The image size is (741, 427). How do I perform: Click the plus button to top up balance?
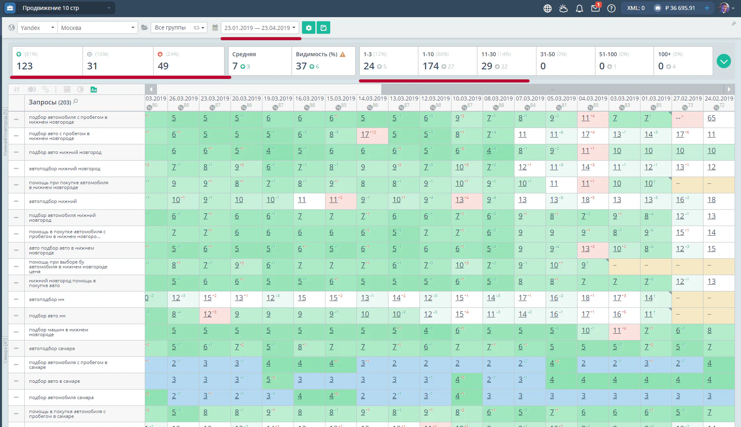pyautogui.click(x=707, y=8)
